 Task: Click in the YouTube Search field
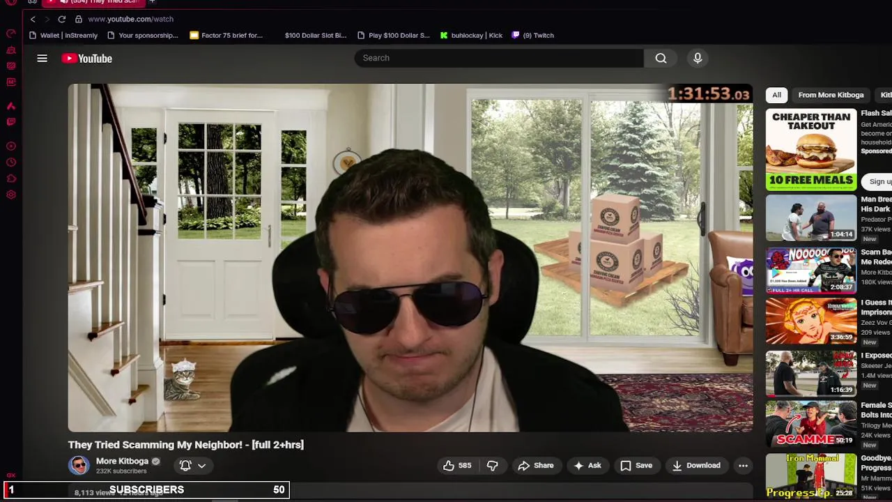[498, 59]
